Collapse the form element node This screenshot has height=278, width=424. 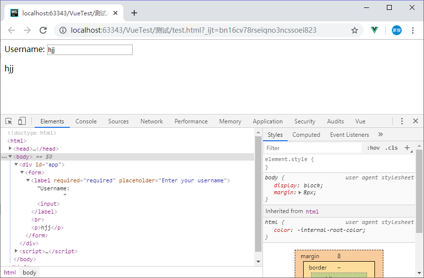tap(22, 172)
